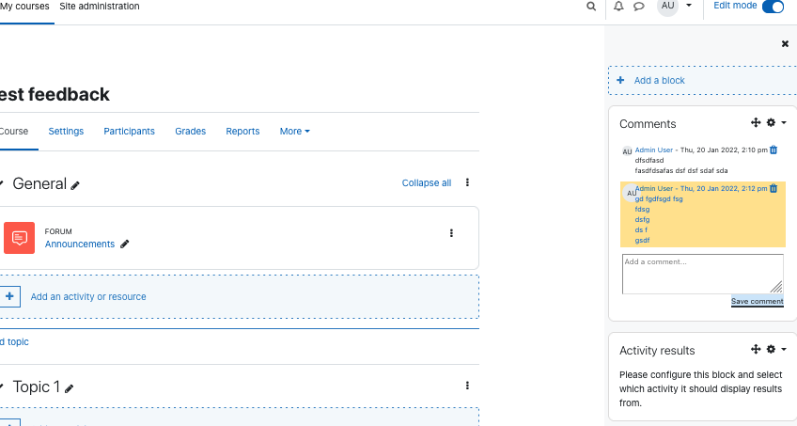The height and width of the screenshot is (426, 797).
Task: Open Admin User profile on 2:10 pm comment
Action: 653,150
